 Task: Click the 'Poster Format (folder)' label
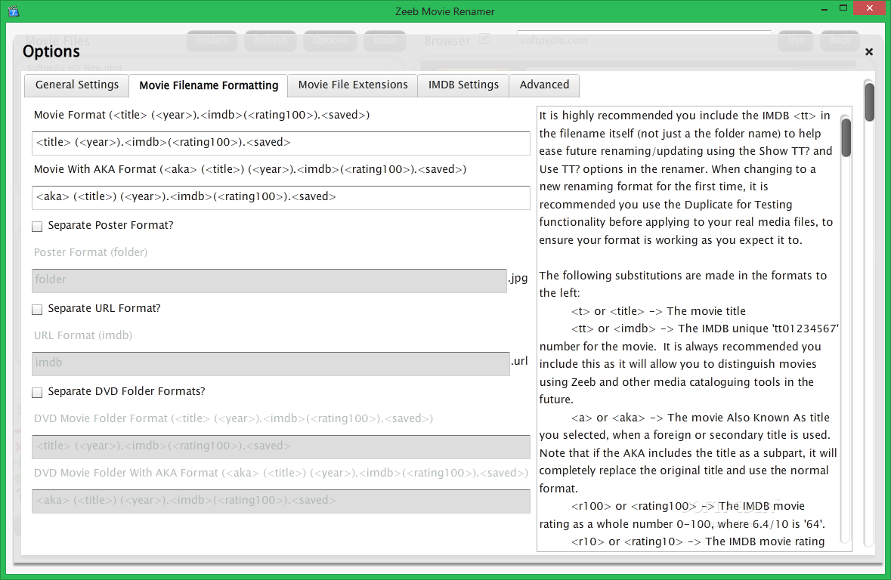point(91,252)
